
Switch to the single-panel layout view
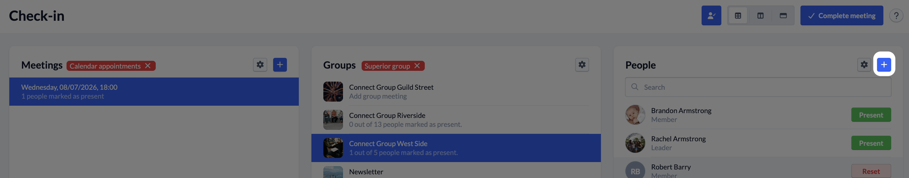tap(783, 16)
